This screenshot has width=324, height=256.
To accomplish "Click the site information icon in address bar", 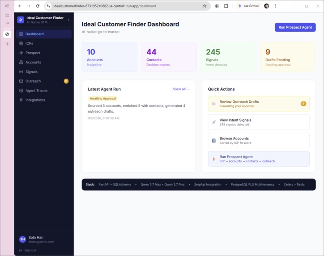I will tap(49, 6).
